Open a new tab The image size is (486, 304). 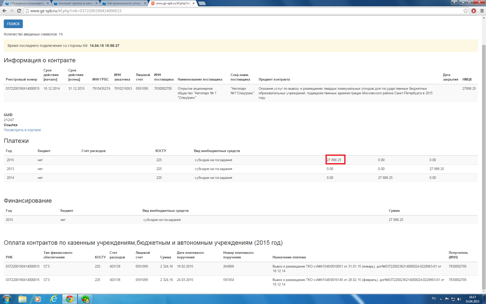pyautogui.click(x=202, y=3)
